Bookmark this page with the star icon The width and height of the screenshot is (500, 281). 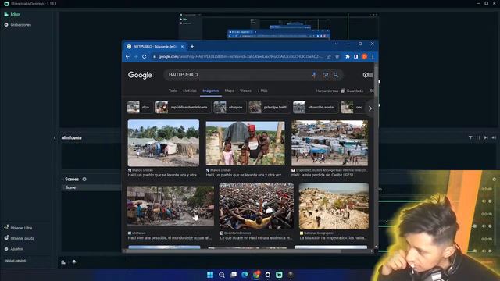click(x=337, y=57)
